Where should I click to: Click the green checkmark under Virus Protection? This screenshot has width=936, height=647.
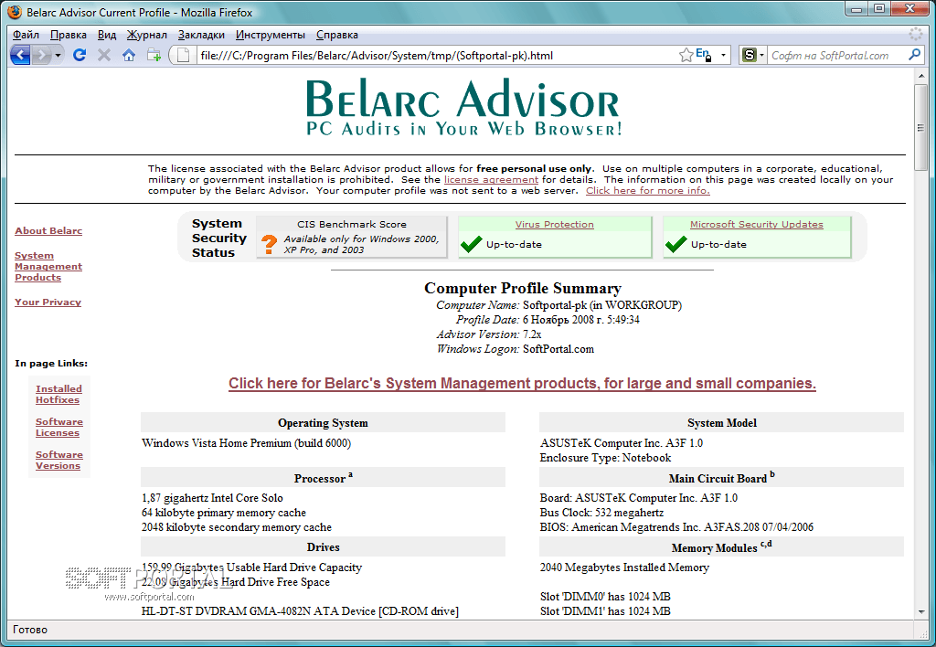(471, 244)
